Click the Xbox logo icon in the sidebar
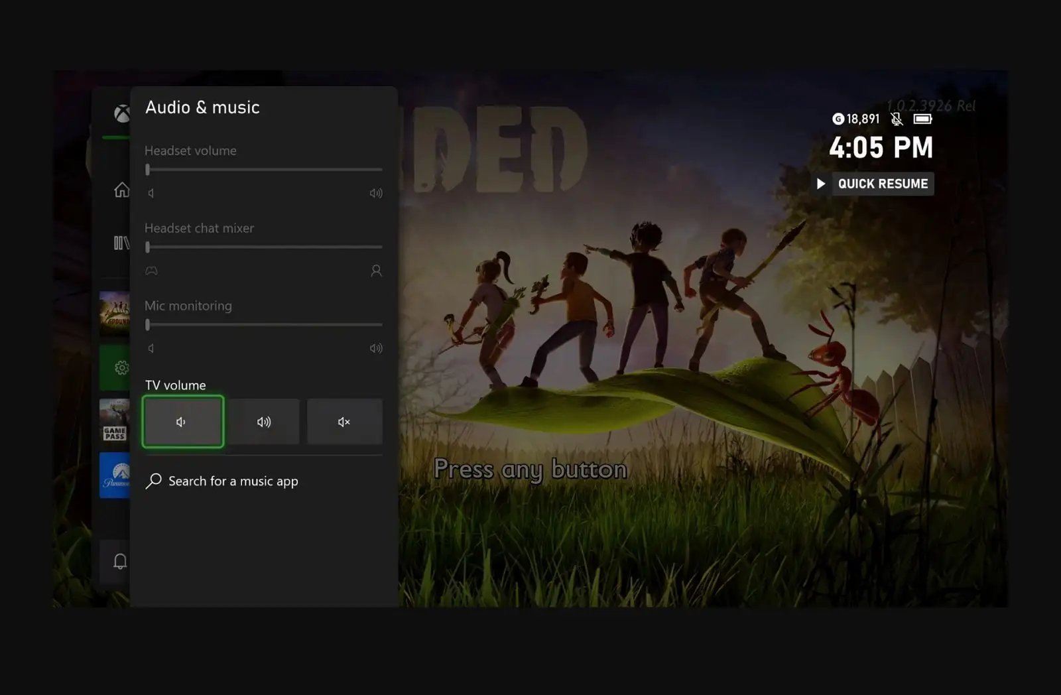The width and height of the screenshot is (1061, 695). [x=121, y=114]
